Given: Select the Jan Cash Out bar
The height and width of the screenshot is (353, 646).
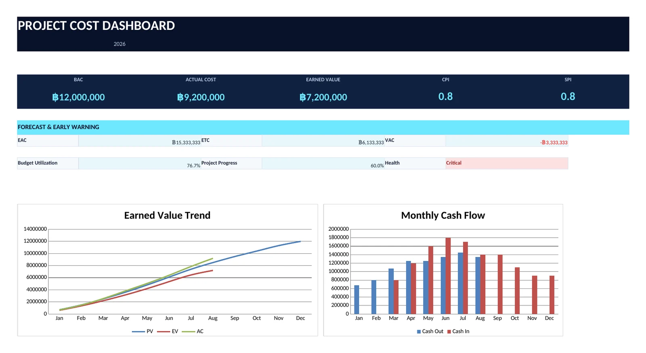Looking at the screenshot, I should click(x=357, y=300).
